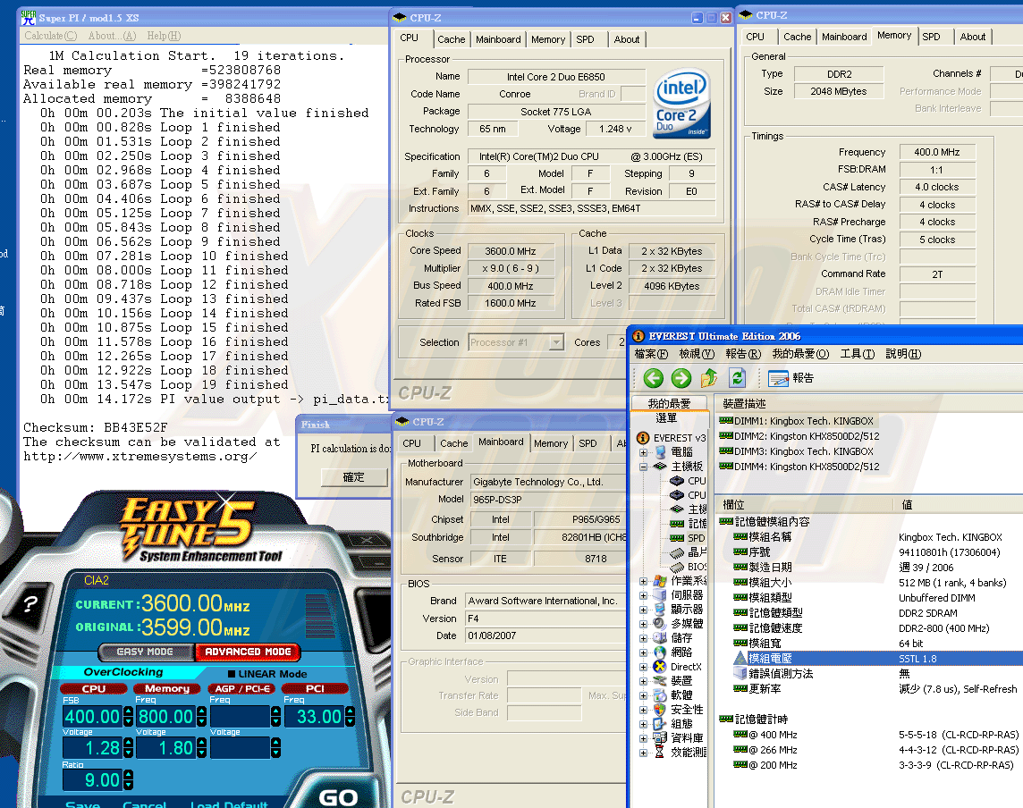Open Calculate menu in Super PI

coord(51,36)
